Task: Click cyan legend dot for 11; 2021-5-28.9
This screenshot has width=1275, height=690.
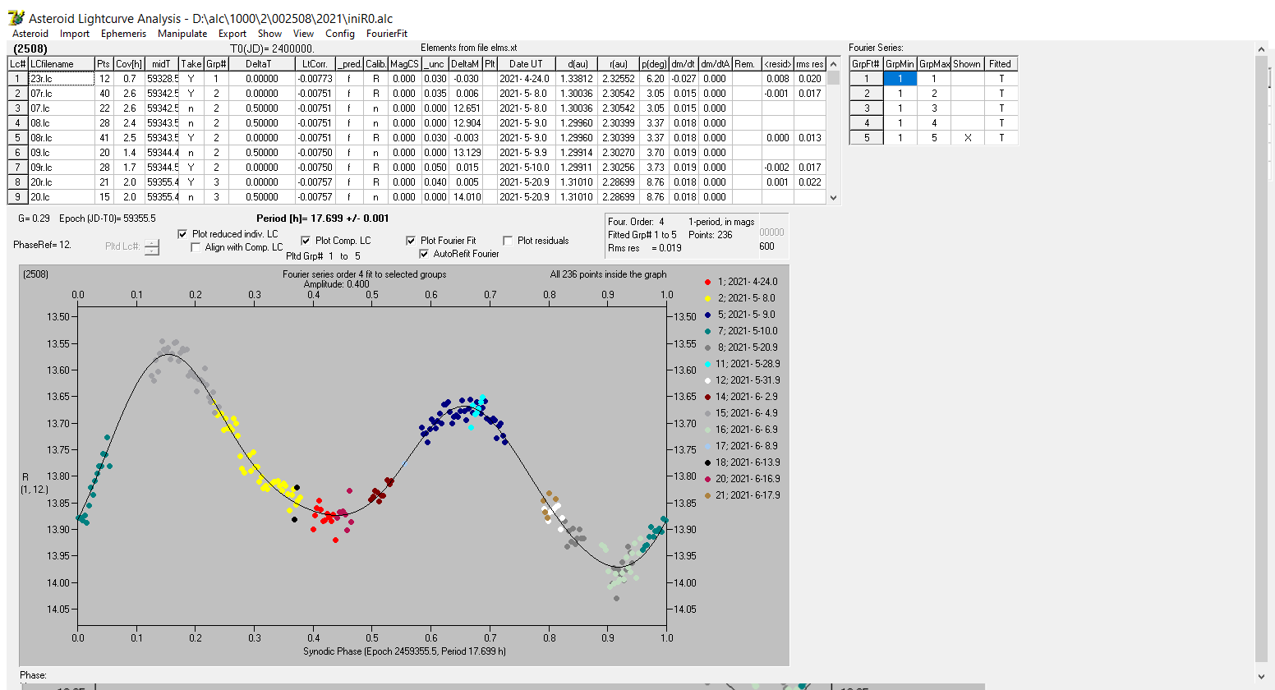Action: pos(707,364)
